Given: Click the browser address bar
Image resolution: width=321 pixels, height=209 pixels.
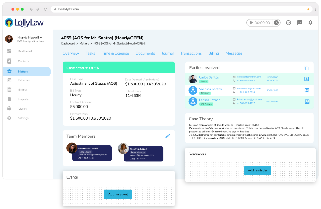Looking at the screenshot, I should coord(181,9).
